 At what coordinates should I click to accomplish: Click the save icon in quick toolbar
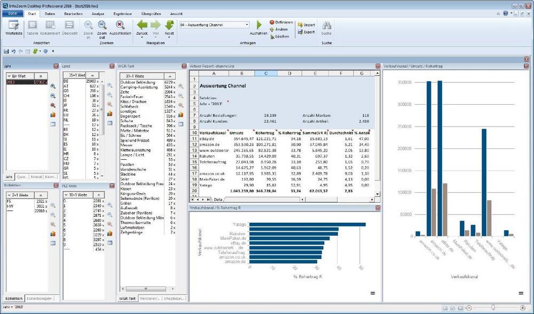[6, 51]
